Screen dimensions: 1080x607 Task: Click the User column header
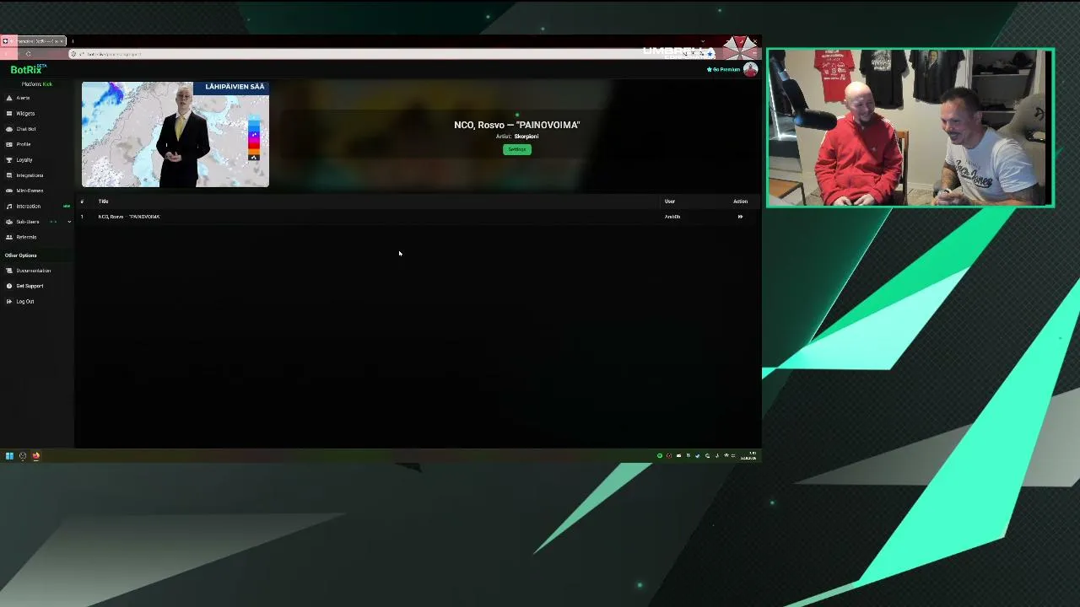click(x=670, y=201)
